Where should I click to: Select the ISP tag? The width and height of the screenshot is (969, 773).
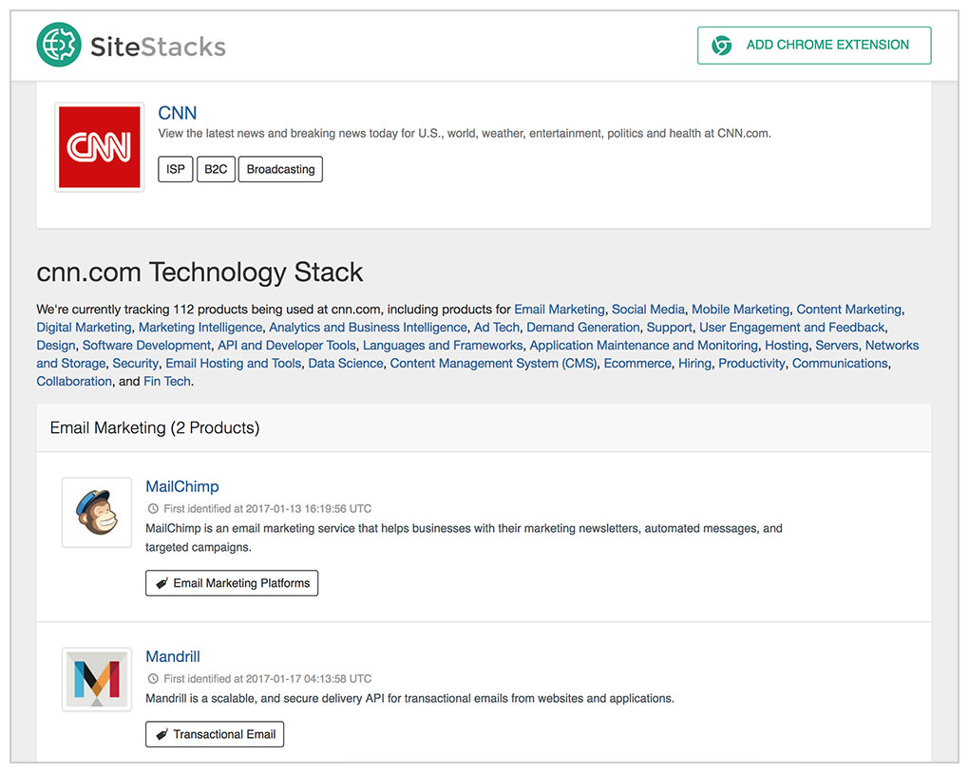(x=176, y=169)
